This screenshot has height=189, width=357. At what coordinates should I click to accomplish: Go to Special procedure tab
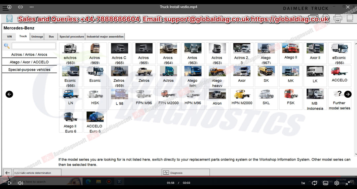coord(72,36)
